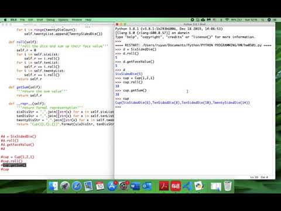This screenshot has width=281, height=211.
Task: Click '>>> cup.getSum()' in shell
Action: (131, 90)
